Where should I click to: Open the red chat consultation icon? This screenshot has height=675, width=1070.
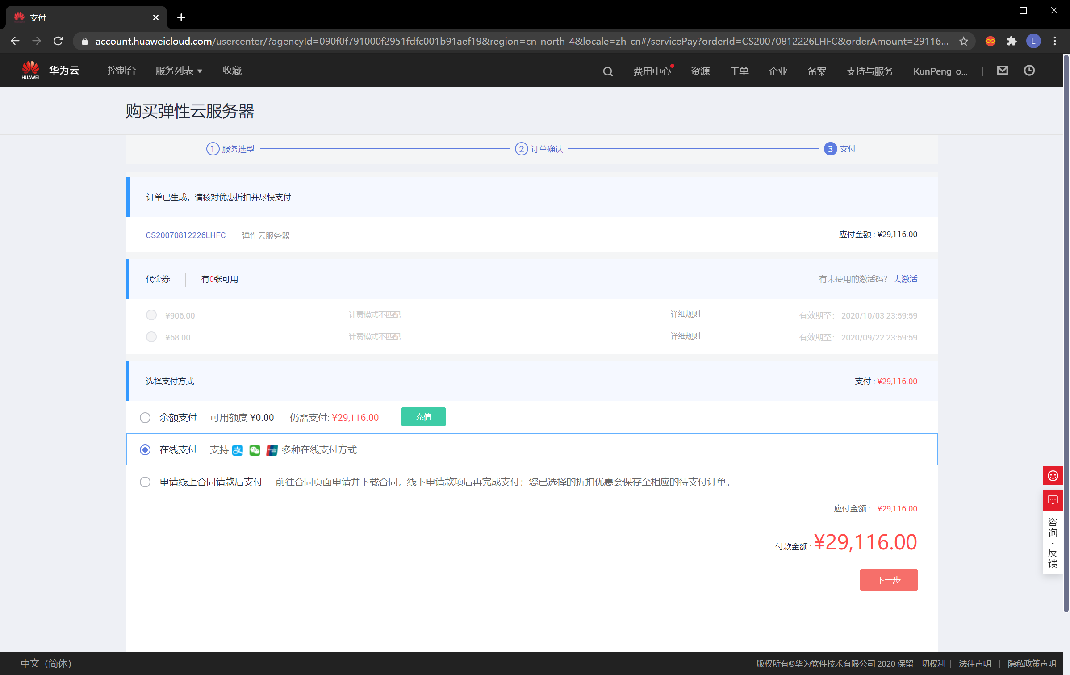(x=1053, y=500)
